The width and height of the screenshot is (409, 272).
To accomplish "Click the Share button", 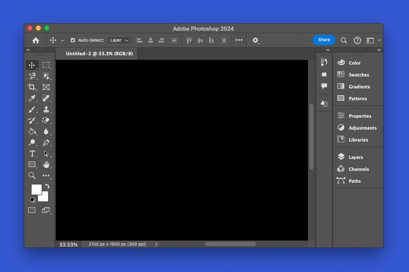I will tap(324, 40).
